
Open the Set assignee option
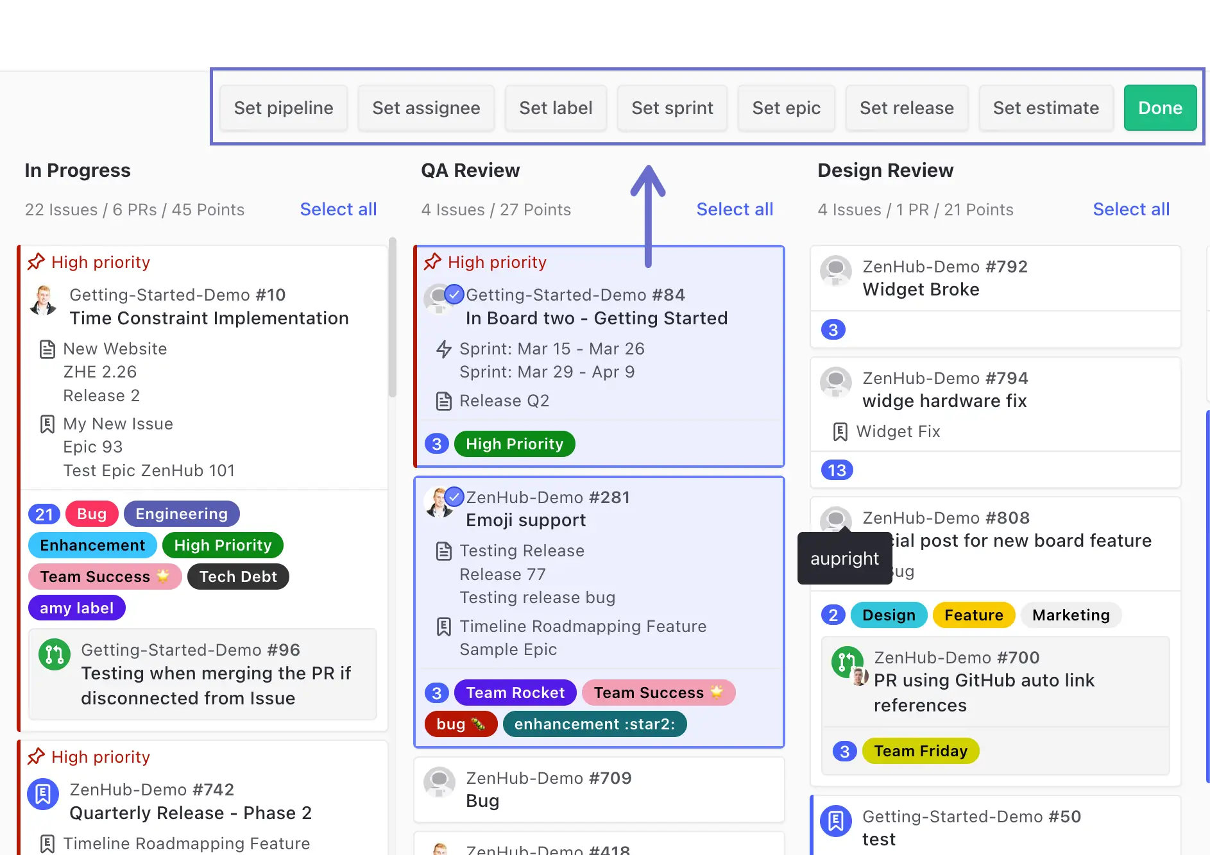tap(426, 108)
